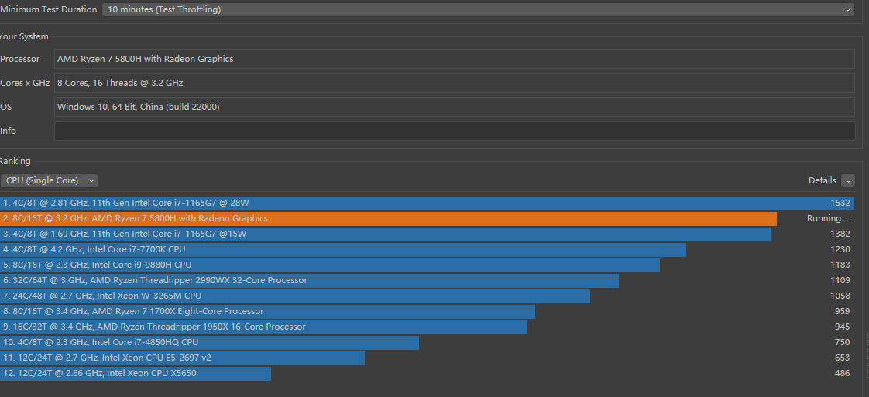Image resolution: width=869 pixels, height=397 pixels.
Task: Click the Details label text
Action: click(x=823, y=180)
